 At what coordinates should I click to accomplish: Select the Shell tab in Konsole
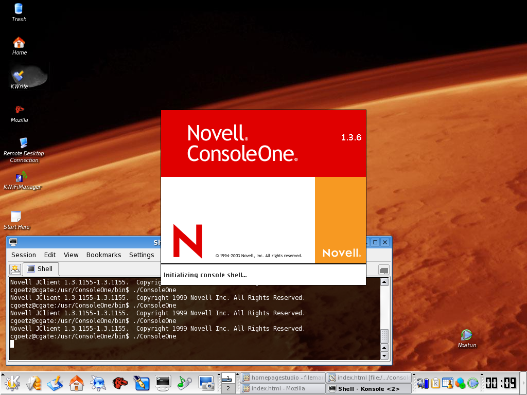[x=41, y=268]
